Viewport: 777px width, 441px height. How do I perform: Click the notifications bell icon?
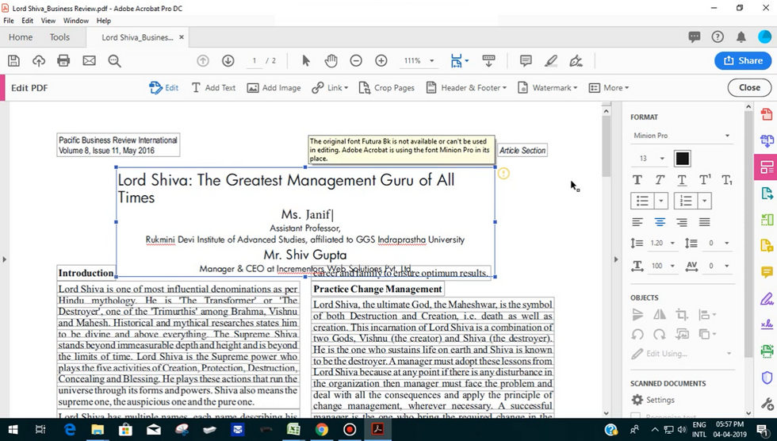[x=741, y=36]
